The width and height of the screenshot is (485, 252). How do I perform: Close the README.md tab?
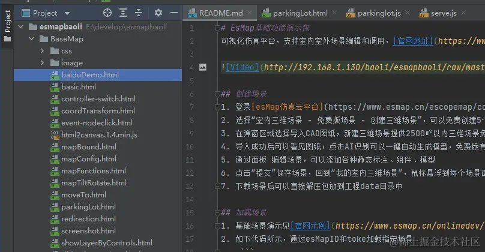point(250,13)
